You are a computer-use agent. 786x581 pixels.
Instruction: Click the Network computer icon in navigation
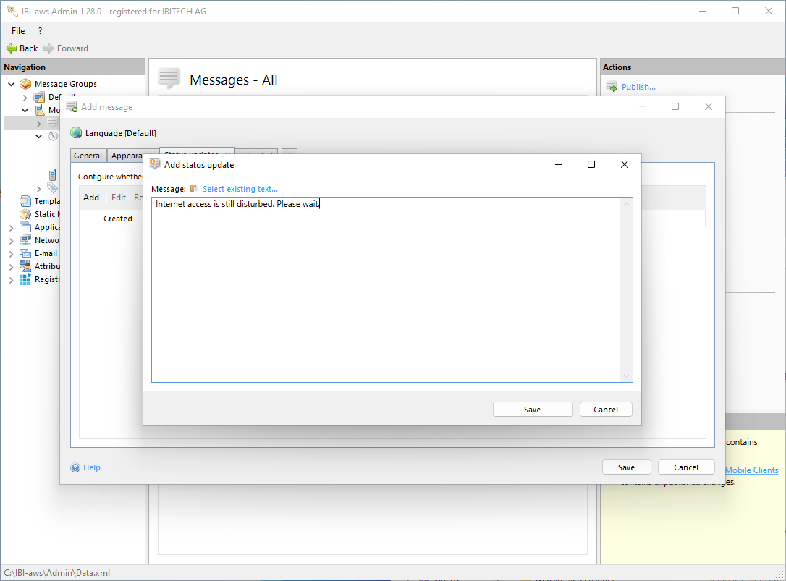pyautogui.click(x=25, y=240)
